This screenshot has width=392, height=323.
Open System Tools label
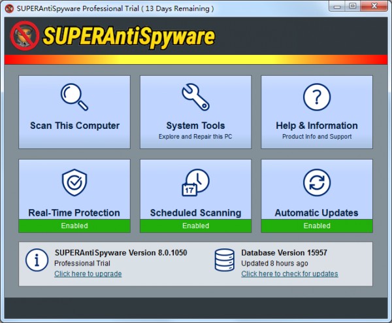pos(195,126)
